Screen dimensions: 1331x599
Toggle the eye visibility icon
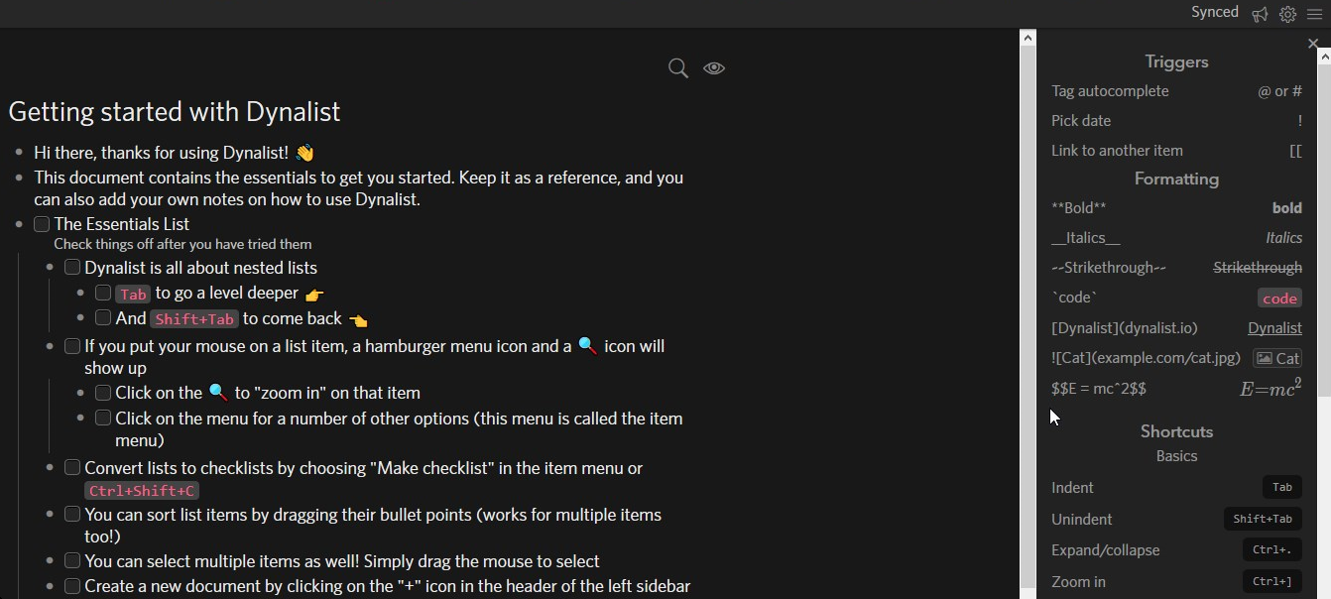pos(714,67)
